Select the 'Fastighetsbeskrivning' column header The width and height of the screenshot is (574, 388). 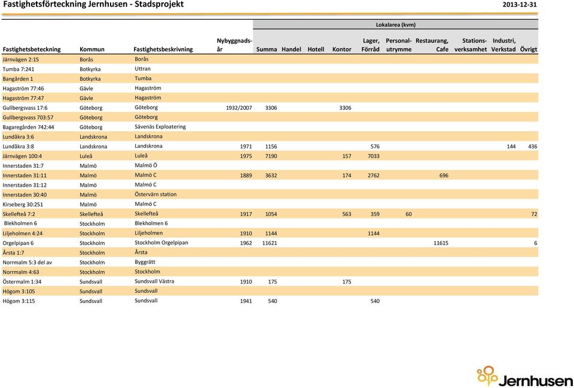pyautogui.click(x=163, y=49)
